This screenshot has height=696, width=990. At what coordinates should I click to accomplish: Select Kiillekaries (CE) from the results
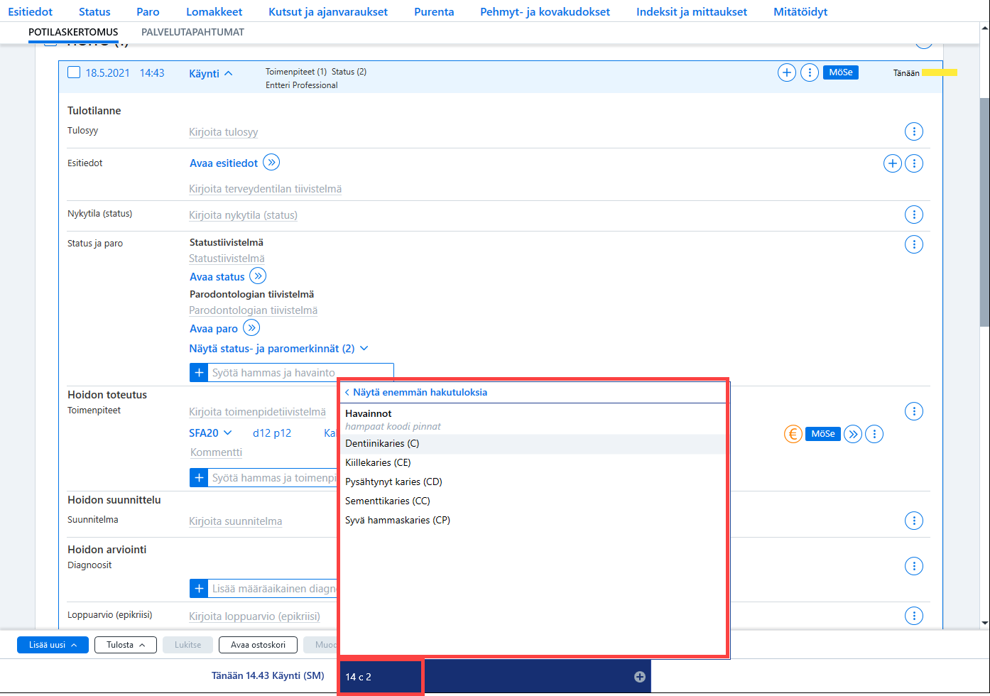(x=533, y=463)
